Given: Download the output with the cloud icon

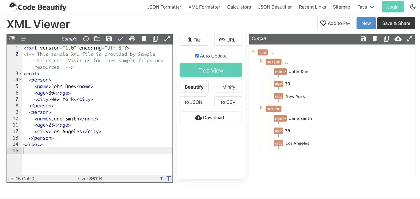Looking at the screenshot, I should point(398,39).
